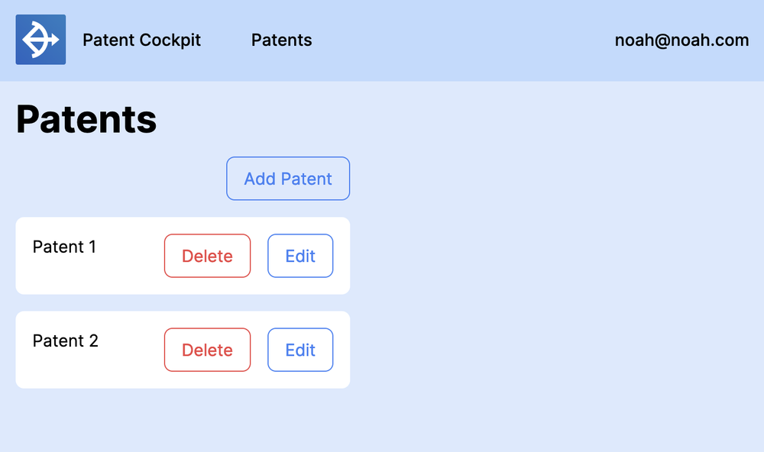Click the user email in the top right

(x=681, y=40)
